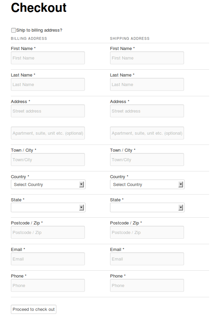This screenshot has height=319, width=218.
Task: Select the shipping Postcode/Zip field
Action: coord(147,232)
